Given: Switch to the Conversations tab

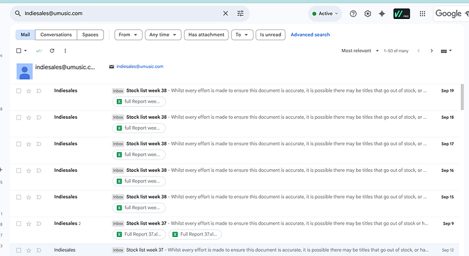Looking at the screenshot, I should 56,35.
